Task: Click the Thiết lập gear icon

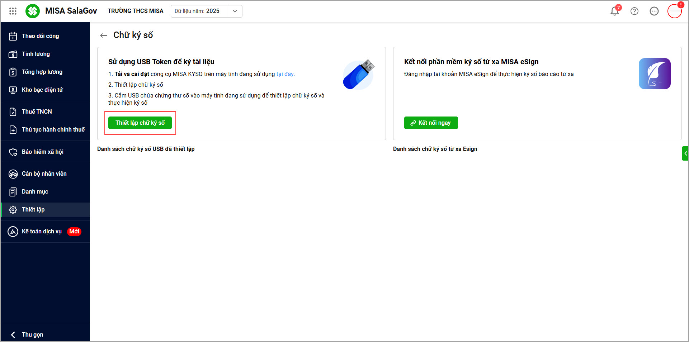Action: tap(13, 210)
